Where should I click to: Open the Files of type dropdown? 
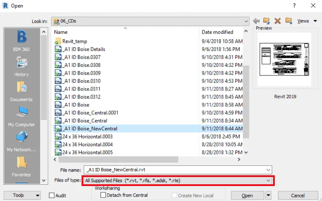(178, 180)
